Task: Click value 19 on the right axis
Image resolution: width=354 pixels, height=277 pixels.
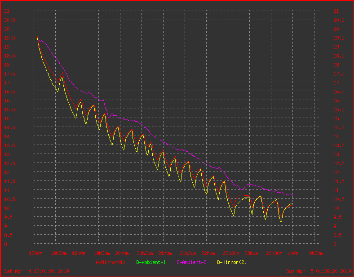Action: point(336,47)
